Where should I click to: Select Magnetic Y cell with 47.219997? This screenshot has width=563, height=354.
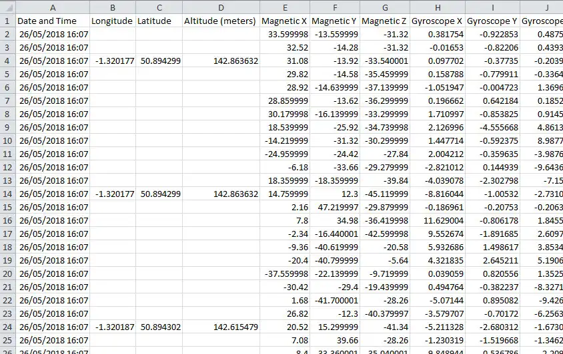pos(335,207)
